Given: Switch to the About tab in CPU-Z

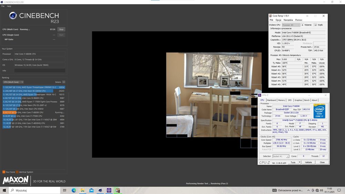Looking at the screenshot, I should point(314,100).
